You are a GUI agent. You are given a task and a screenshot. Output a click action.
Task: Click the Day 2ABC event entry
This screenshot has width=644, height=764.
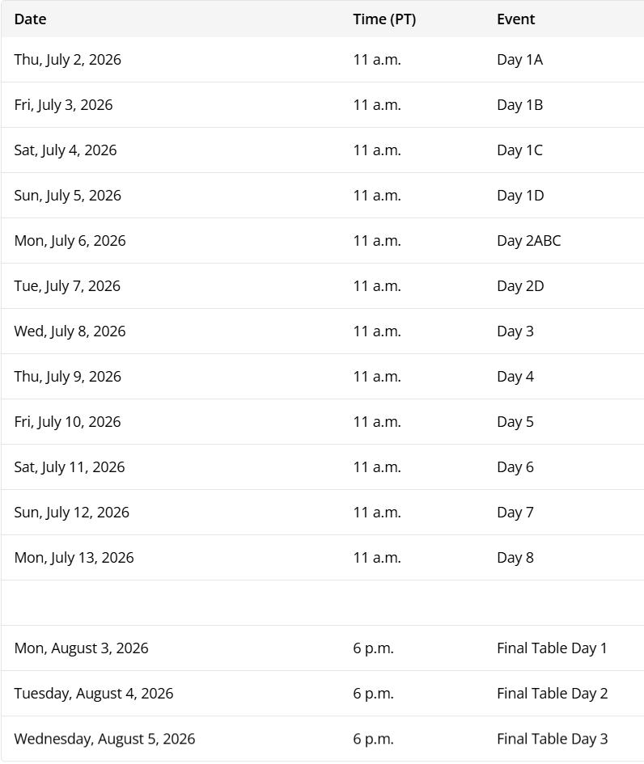pos(528,241)
